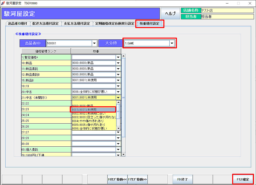The height and width of the screenshot is (185, 256).
Task: Switch to the 出品者ID紐付 tab
Action: click(x=18, y=24)
